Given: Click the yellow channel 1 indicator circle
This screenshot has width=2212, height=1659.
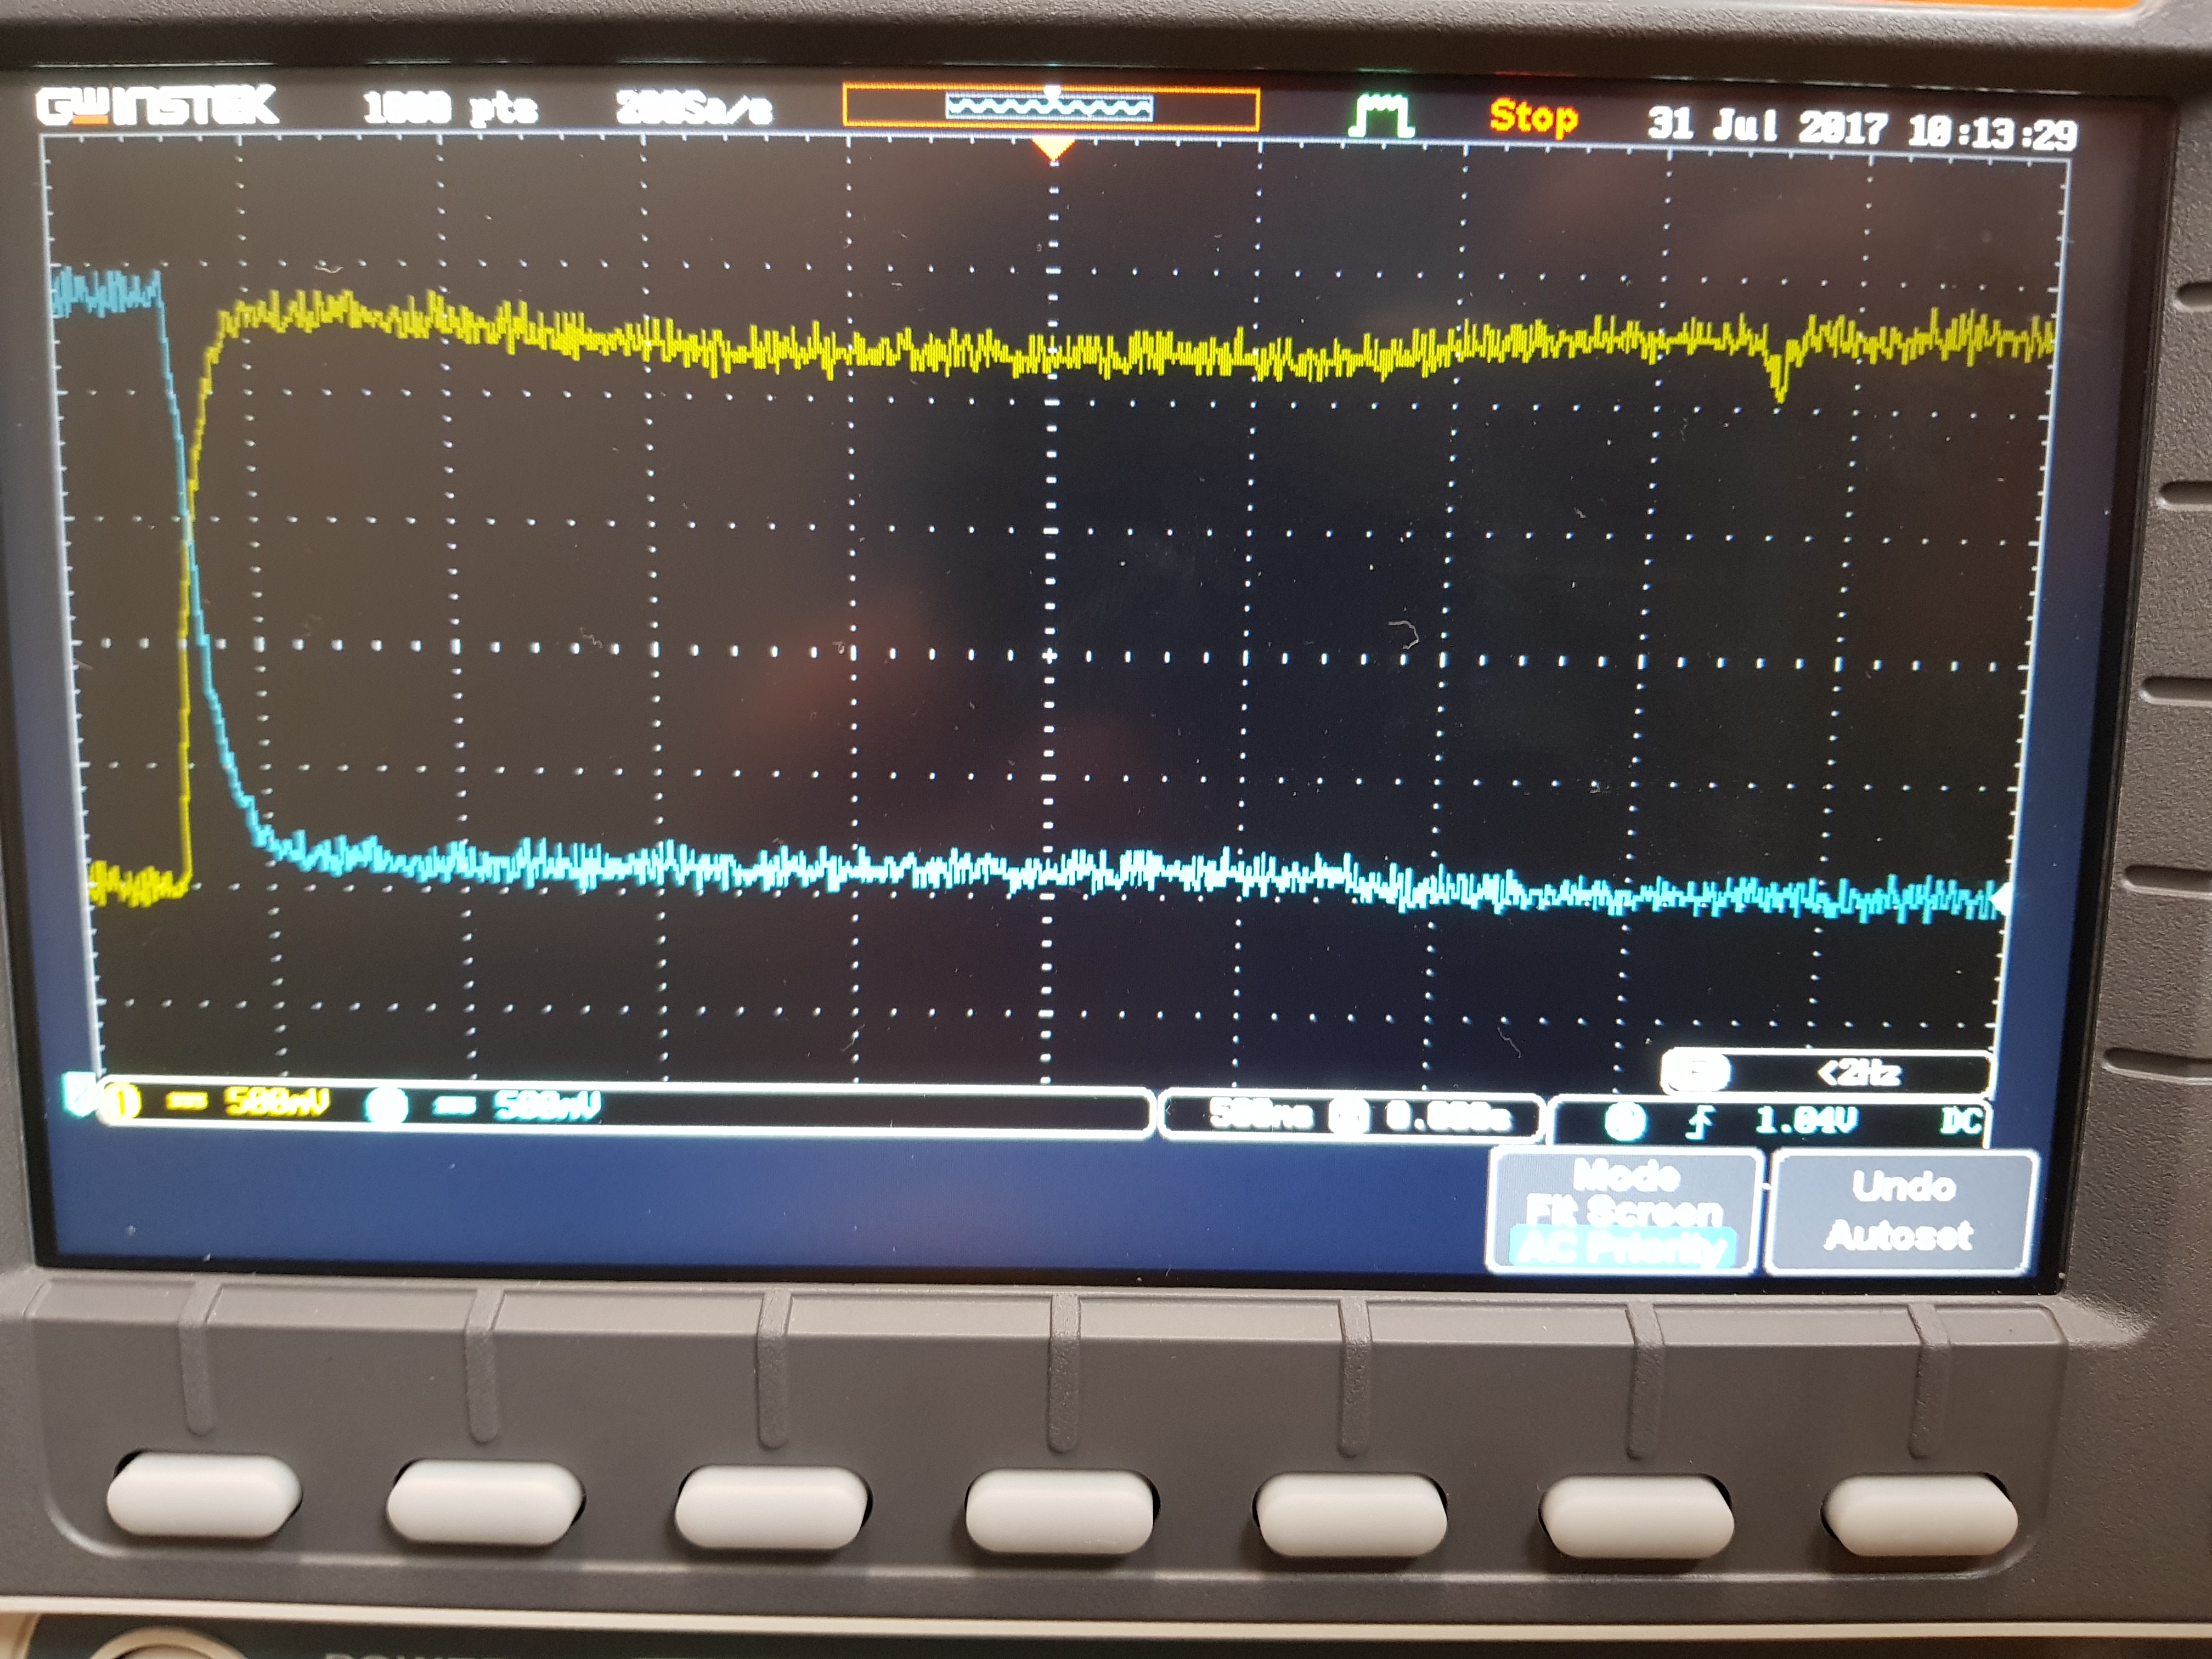Looking at the screenshot, I should click(121, 1104).
